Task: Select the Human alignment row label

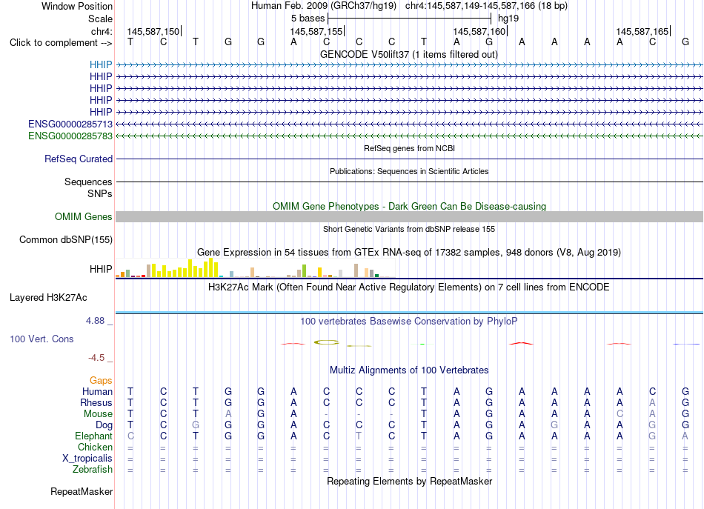Action: 97,392
